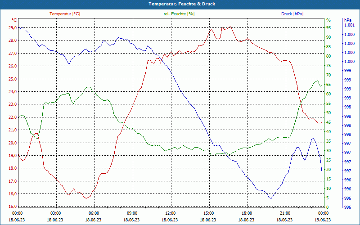Click the red '°C' axis unit label
The image size is (360, 225).
pos(14,20)
